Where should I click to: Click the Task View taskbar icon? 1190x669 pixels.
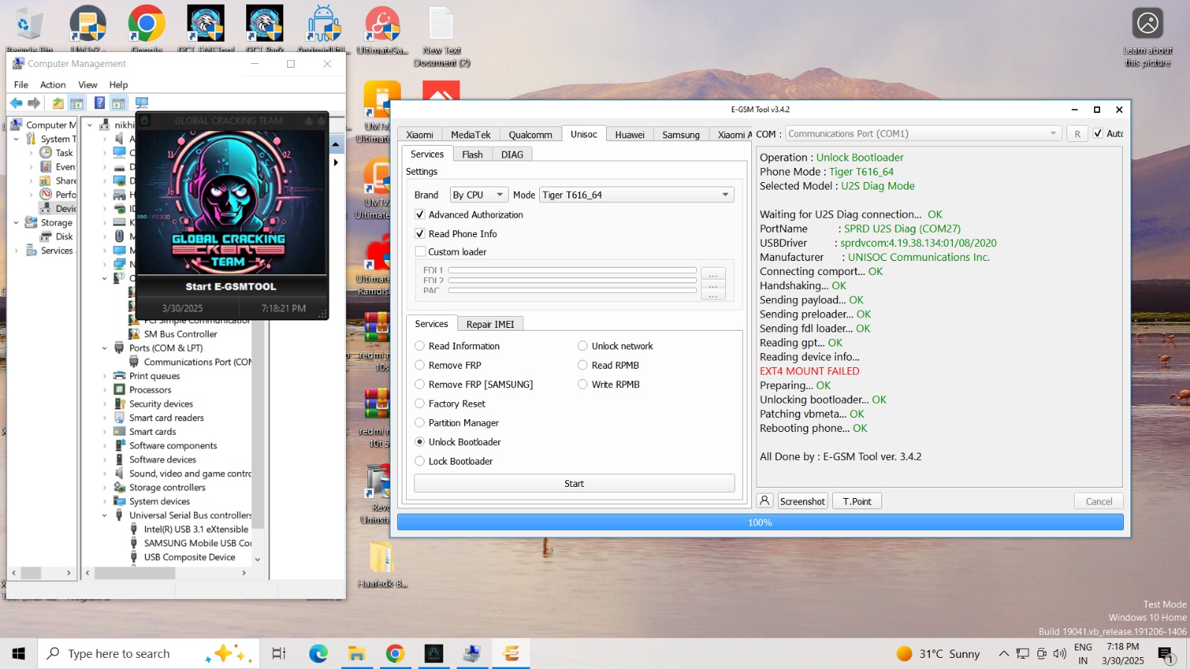pyautogui.click(x=279, y=653)
